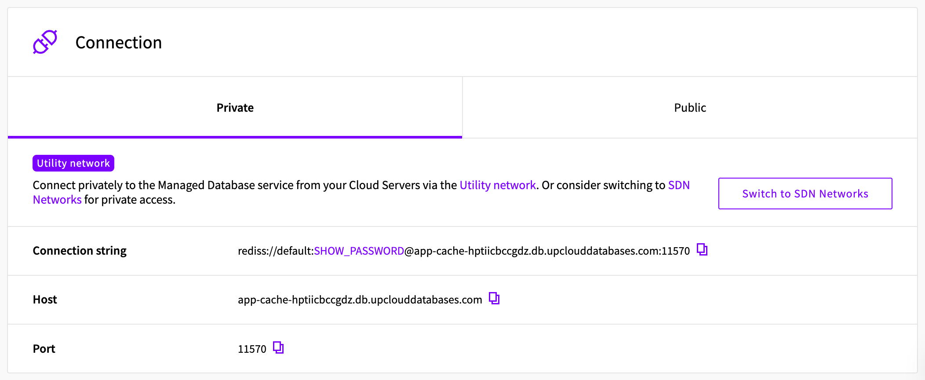The image size is (925, 380).
Task: Click the Connection plug icon
Action: pyautogui.click(x=45, y=42)
